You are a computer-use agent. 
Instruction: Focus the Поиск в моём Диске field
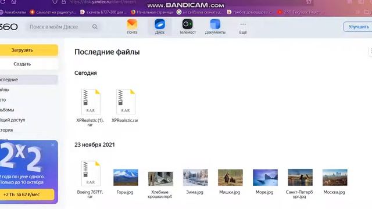[63, 27]
